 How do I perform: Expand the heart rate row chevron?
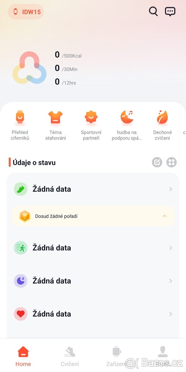click(x=170, y=314)
